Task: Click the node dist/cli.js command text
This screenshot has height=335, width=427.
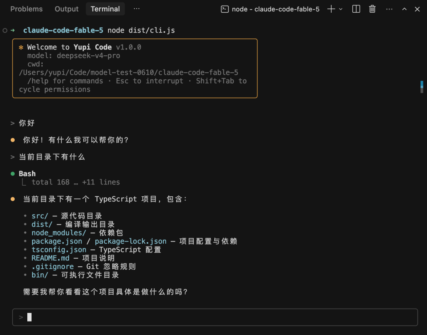Action: point(141,30)
